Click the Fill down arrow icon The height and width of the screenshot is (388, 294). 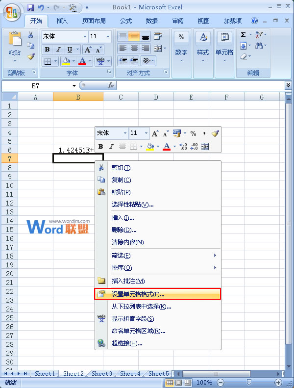(x=244, y=46)
